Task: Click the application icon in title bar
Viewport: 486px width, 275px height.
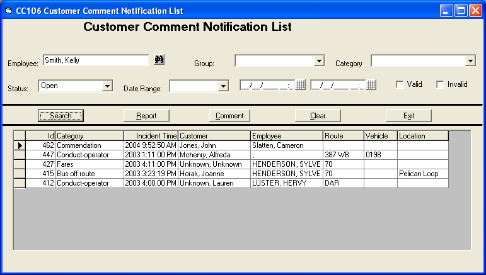Action: 8,11
